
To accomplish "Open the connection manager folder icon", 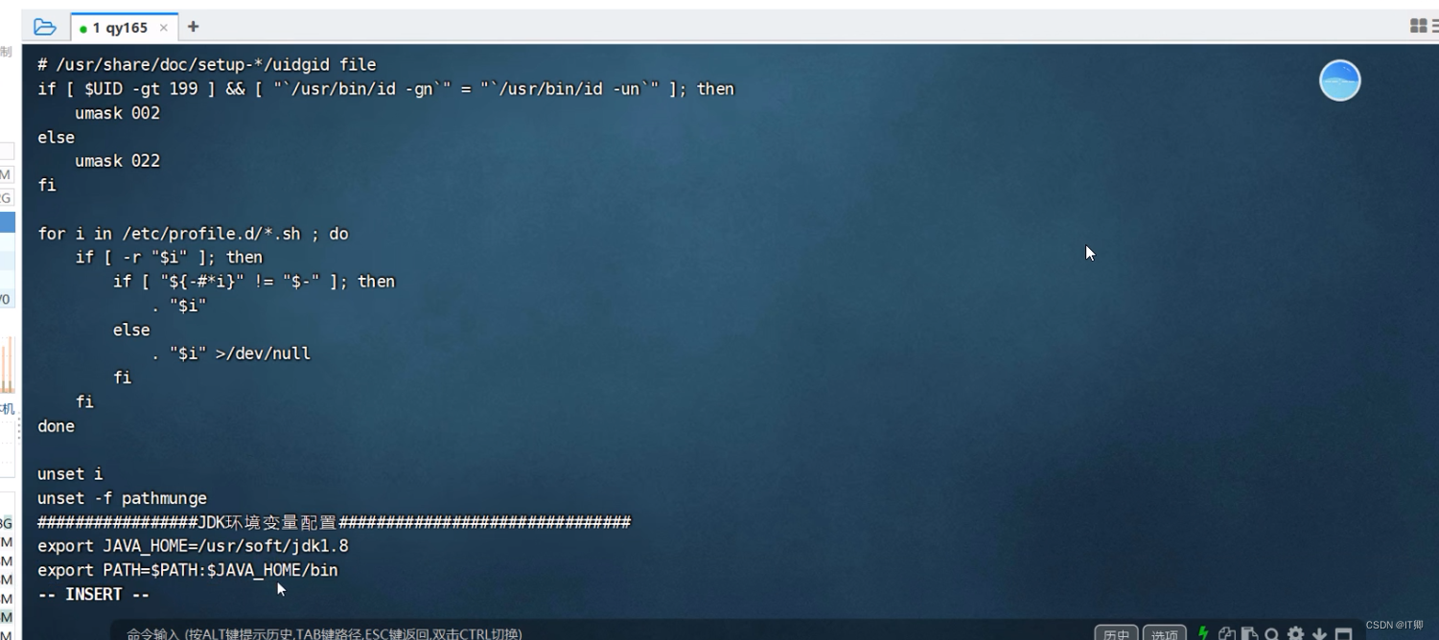I will (45, 26).
